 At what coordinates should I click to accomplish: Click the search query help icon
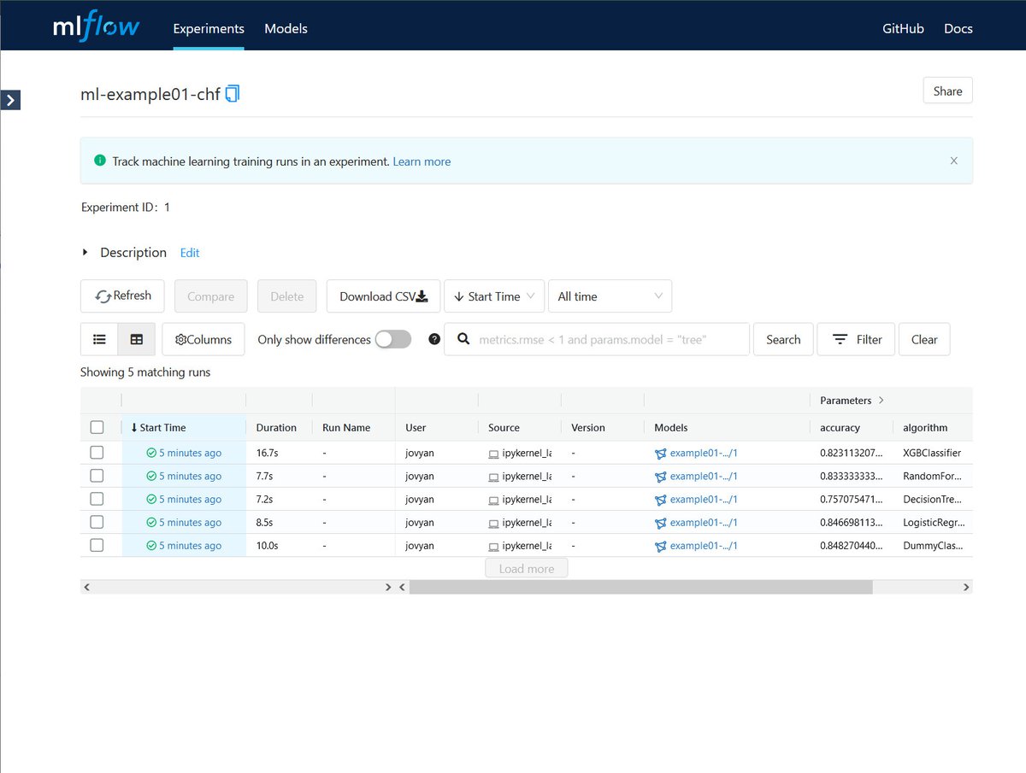(433, 339)
